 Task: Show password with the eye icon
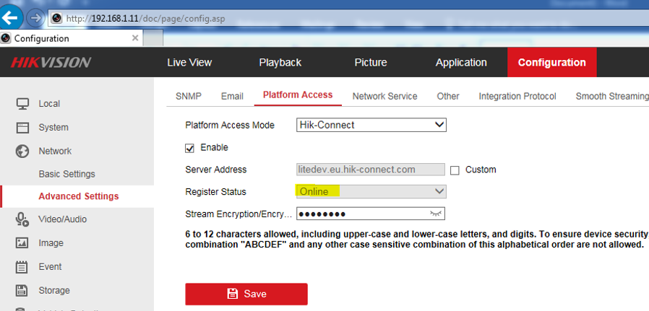coord(435,214)
